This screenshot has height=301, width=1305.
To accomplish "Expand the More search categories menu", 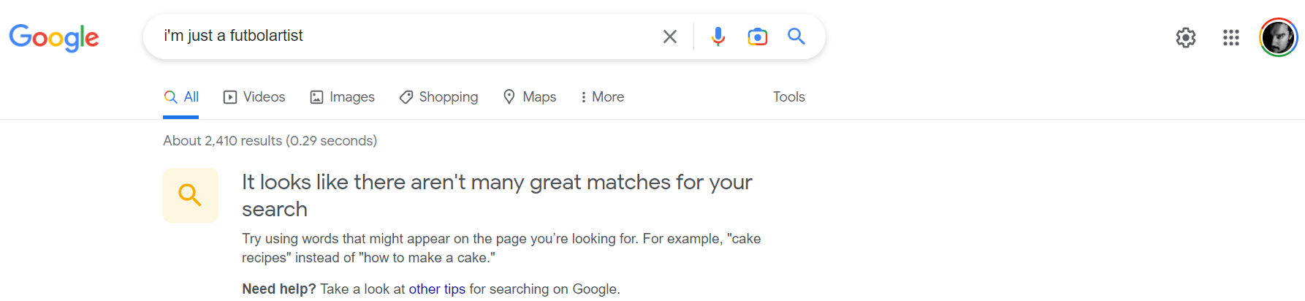I will click(x=602, y=97).
